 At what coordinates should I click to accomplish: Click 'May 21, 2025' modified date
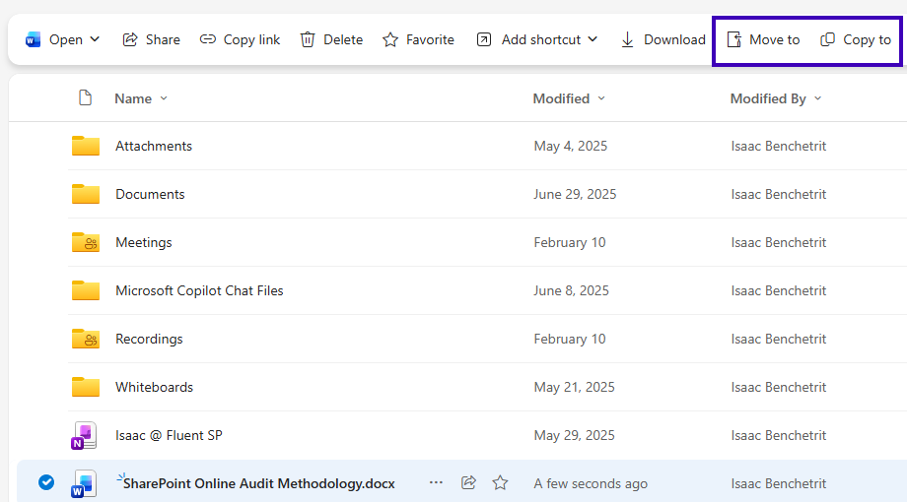(x=574, y=387)
